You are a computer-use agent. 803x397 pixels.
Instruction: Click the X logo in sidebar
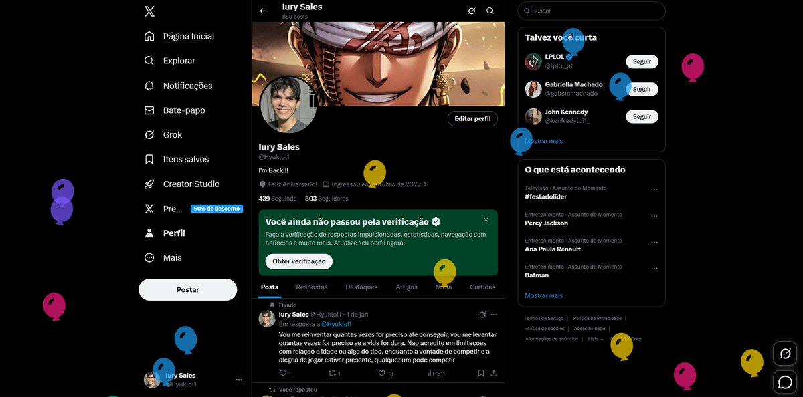point(149,11)
